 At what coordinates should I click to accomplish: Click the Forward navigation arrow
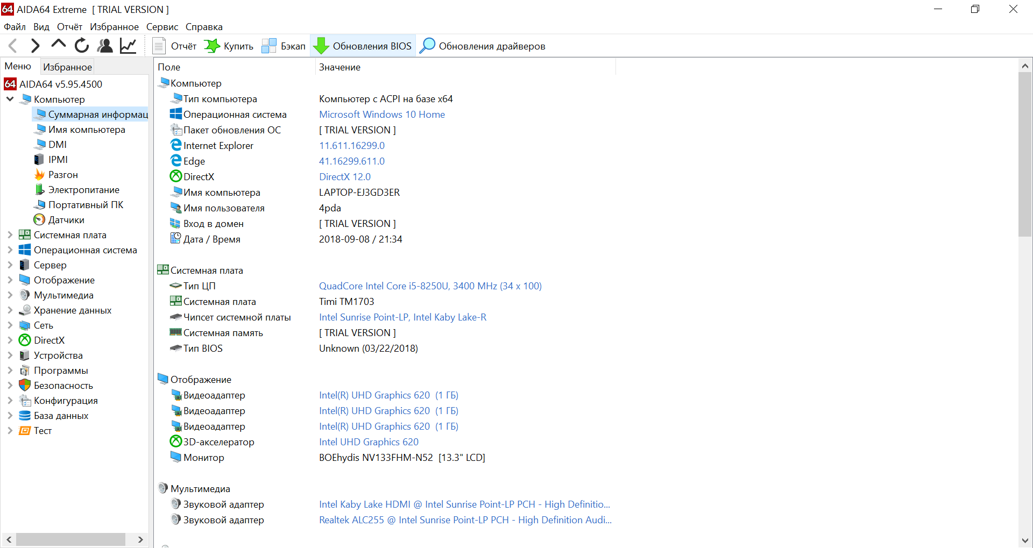36,46
